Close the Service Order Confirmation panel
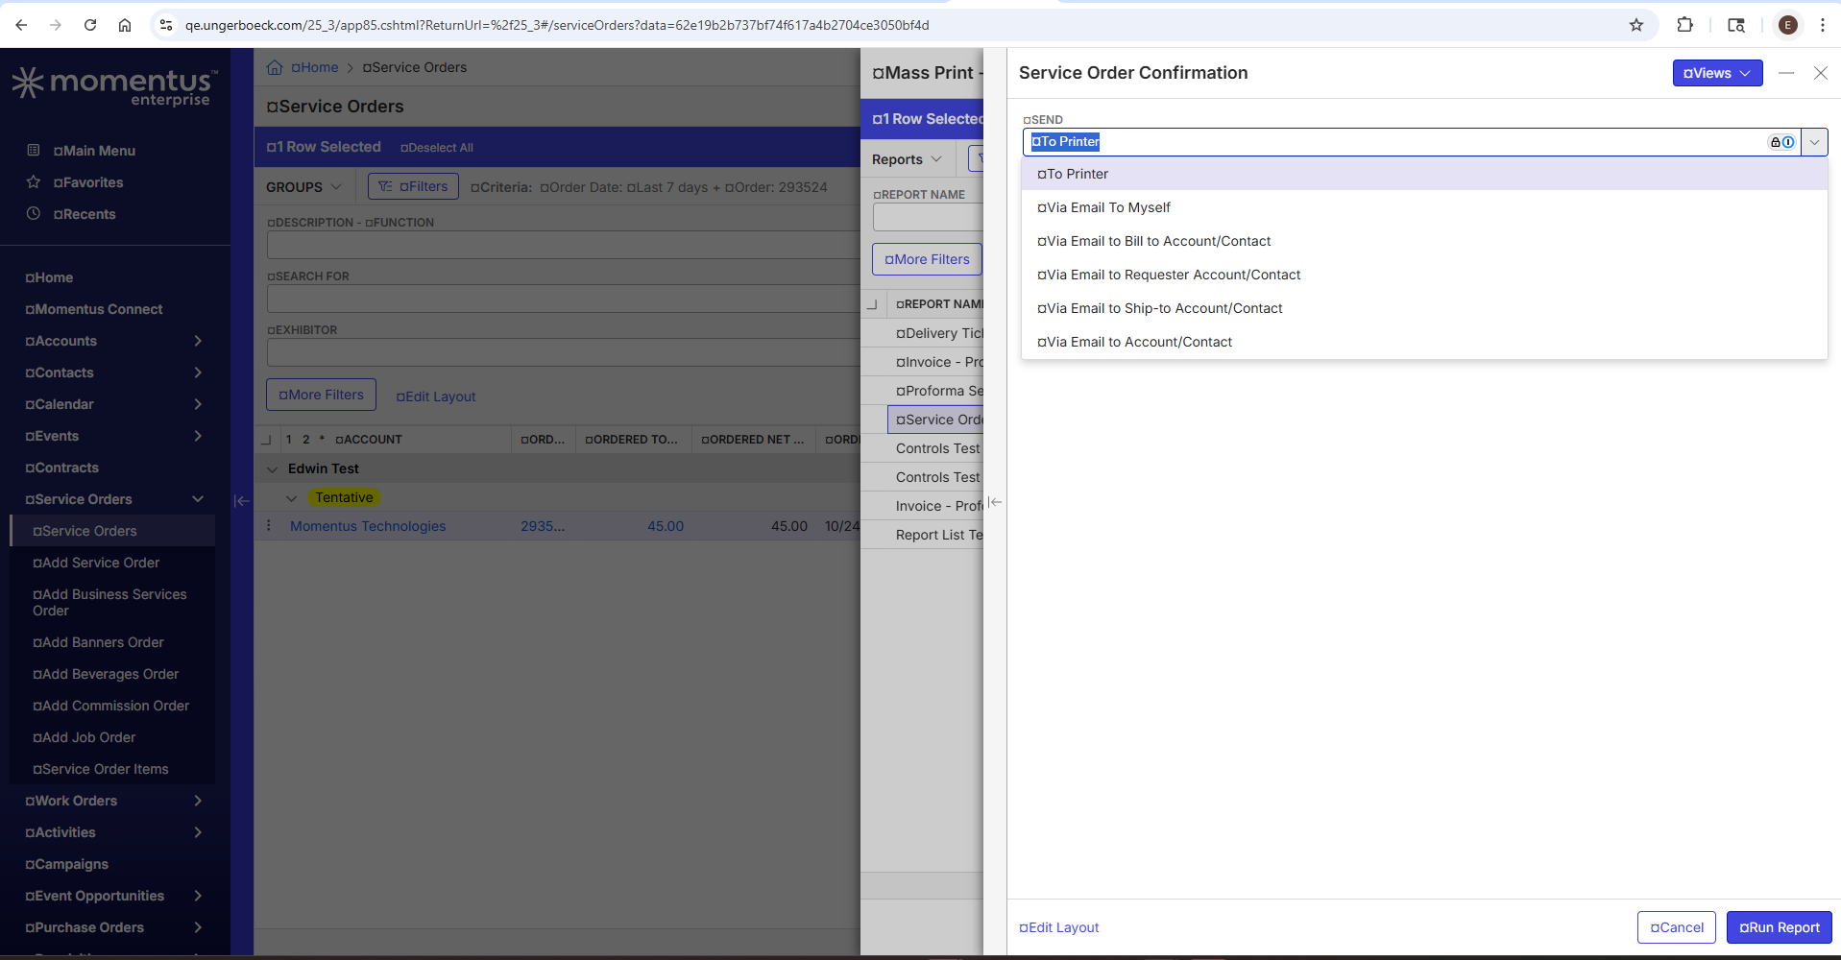Screen dimensions: 1841x960 click(x=1820, y=73)
